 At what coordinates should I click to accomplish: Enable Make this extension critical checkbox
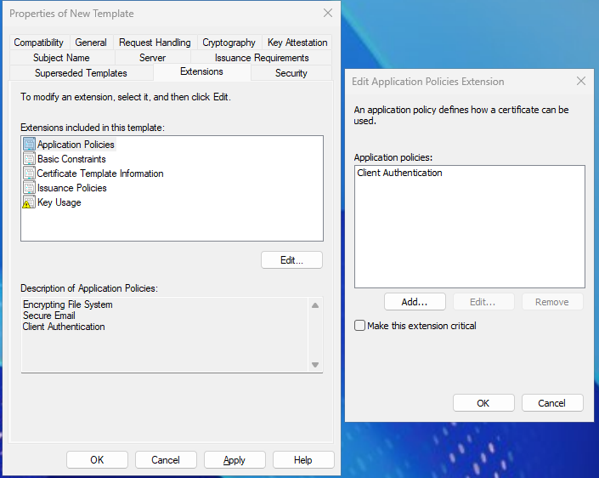point(360,326)
